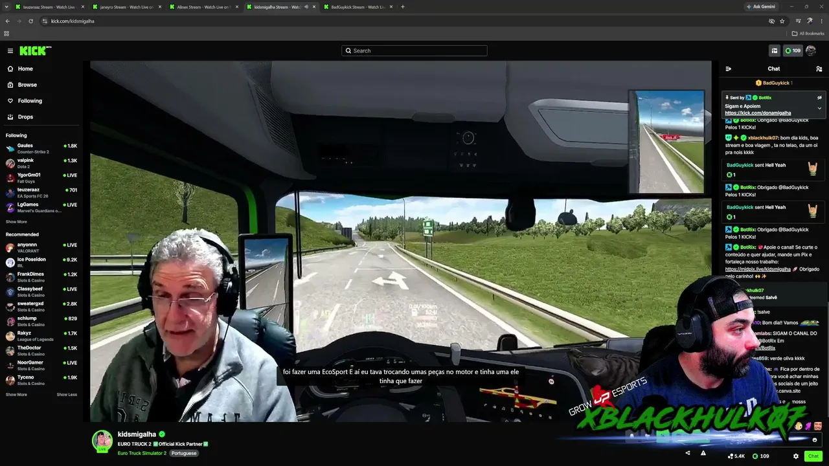
Task: Open the Gaules channel in Following
Action: pos(41,148)
